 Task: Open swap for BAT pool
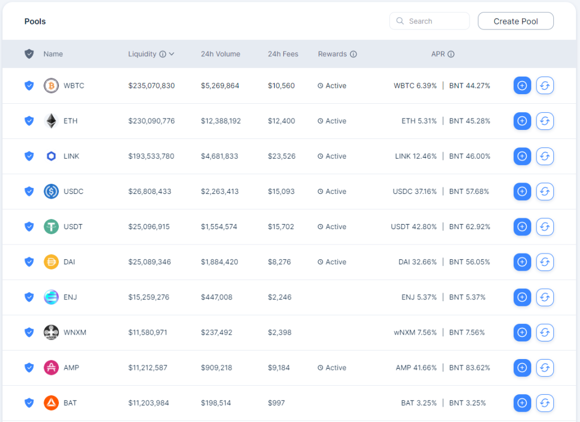pos(544,403)
